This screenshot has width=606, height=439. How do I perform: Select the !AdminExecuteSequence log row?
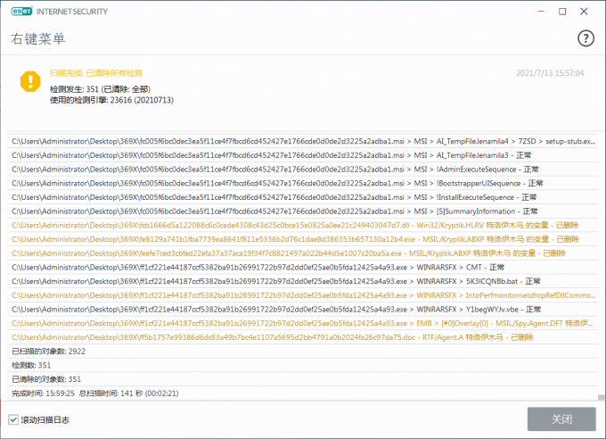click(303, 170)
